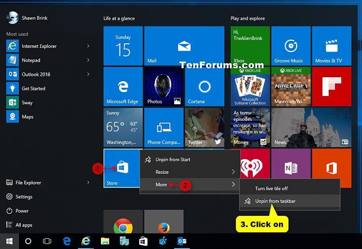Open Internet Explorer from the taskbar
Screen dimensions: 362x249
(x=86, y=241)
